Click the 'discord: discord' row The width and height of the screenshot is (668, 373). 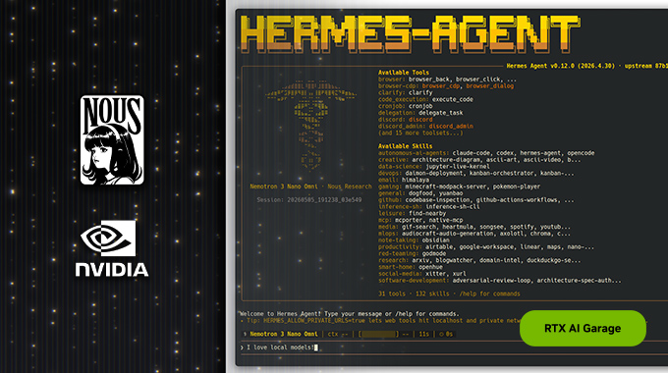pos(405,120)
